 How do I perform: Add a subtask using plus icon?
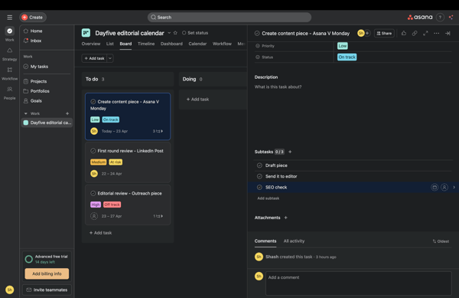290,152
